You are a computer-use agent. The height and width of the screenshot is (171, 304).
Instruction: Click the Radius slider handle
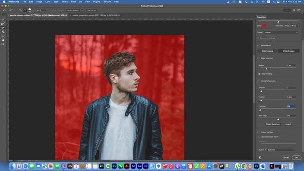coord(266,69)
